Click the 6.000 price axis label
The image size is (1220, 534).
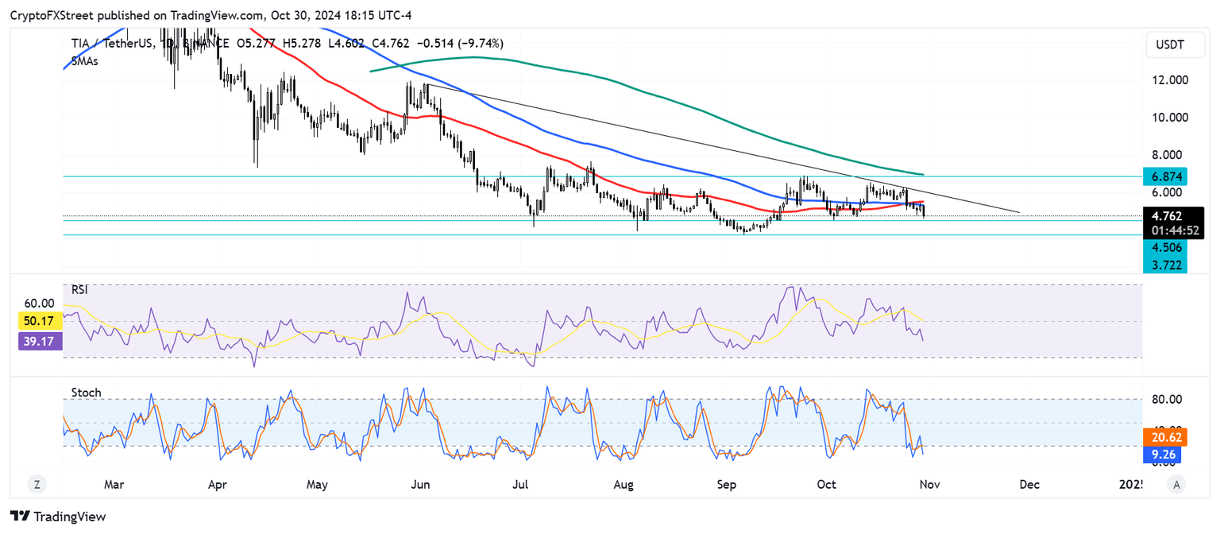1166,192
